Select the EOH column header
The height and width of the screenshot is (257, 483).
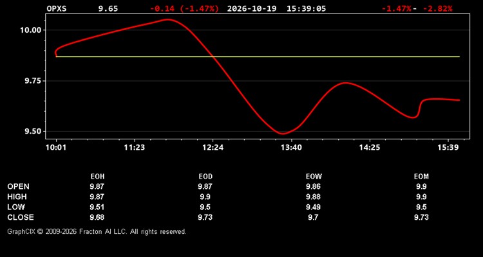[97, 177]
